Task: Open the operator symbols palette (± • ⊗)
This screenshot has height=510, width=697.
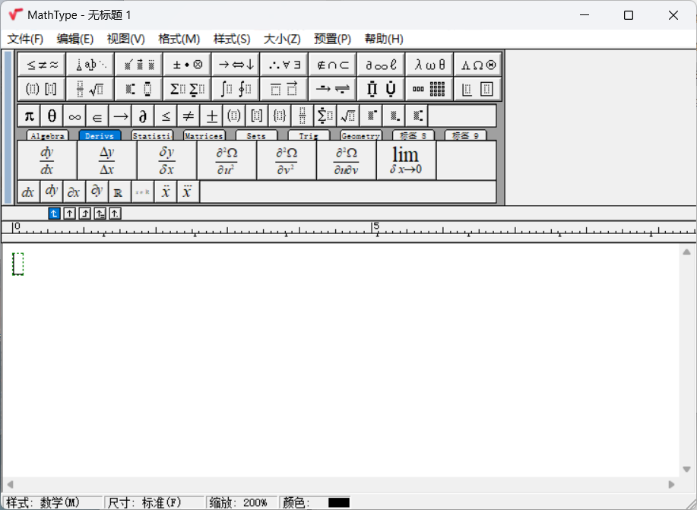Action: click(x=188, y=65)
